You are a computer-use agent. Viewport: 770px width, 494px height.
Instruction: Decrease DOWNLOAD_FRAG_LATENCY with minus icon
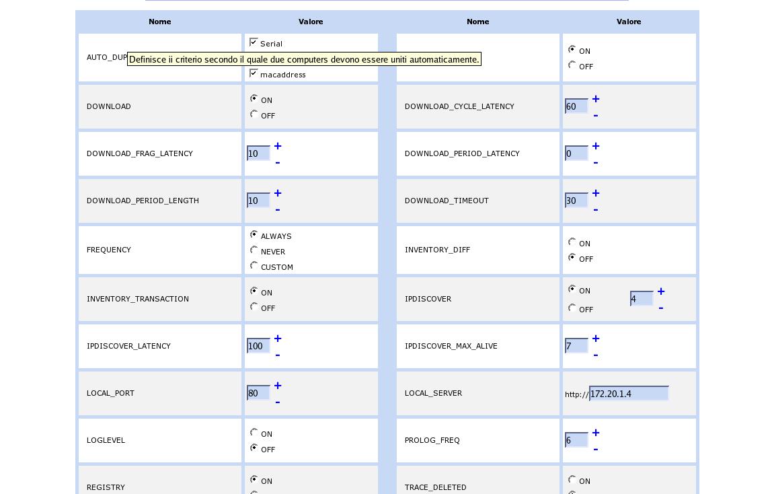(277, 162)
